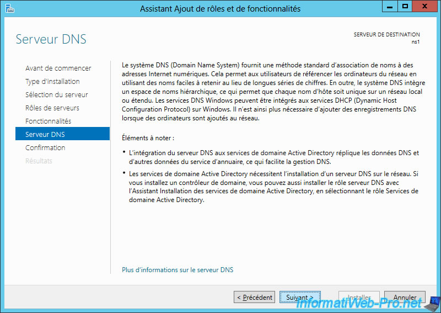Image resolution: width=441 pixels, height=313 pixels.
Task: Click the bullet starting Les services de domaine
Action: click(273, 187)
